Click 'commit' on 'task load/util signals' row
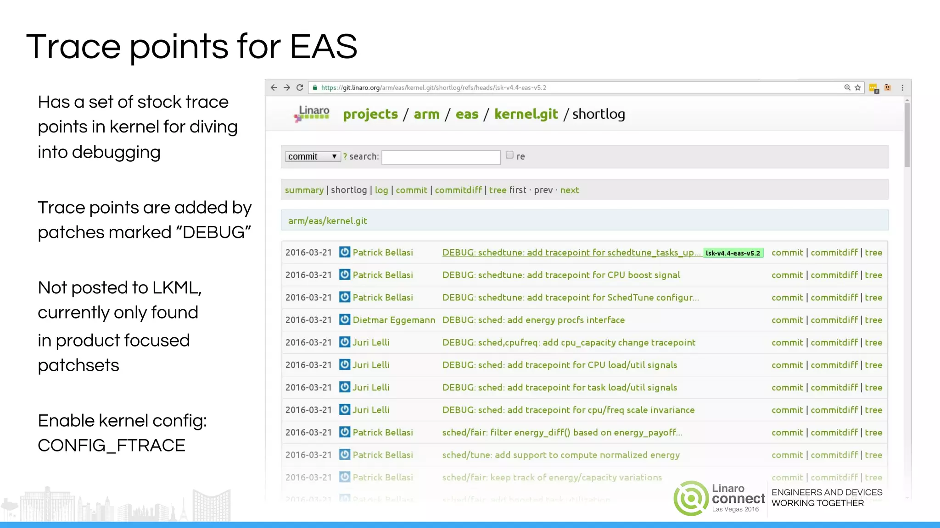 [787, 387]
